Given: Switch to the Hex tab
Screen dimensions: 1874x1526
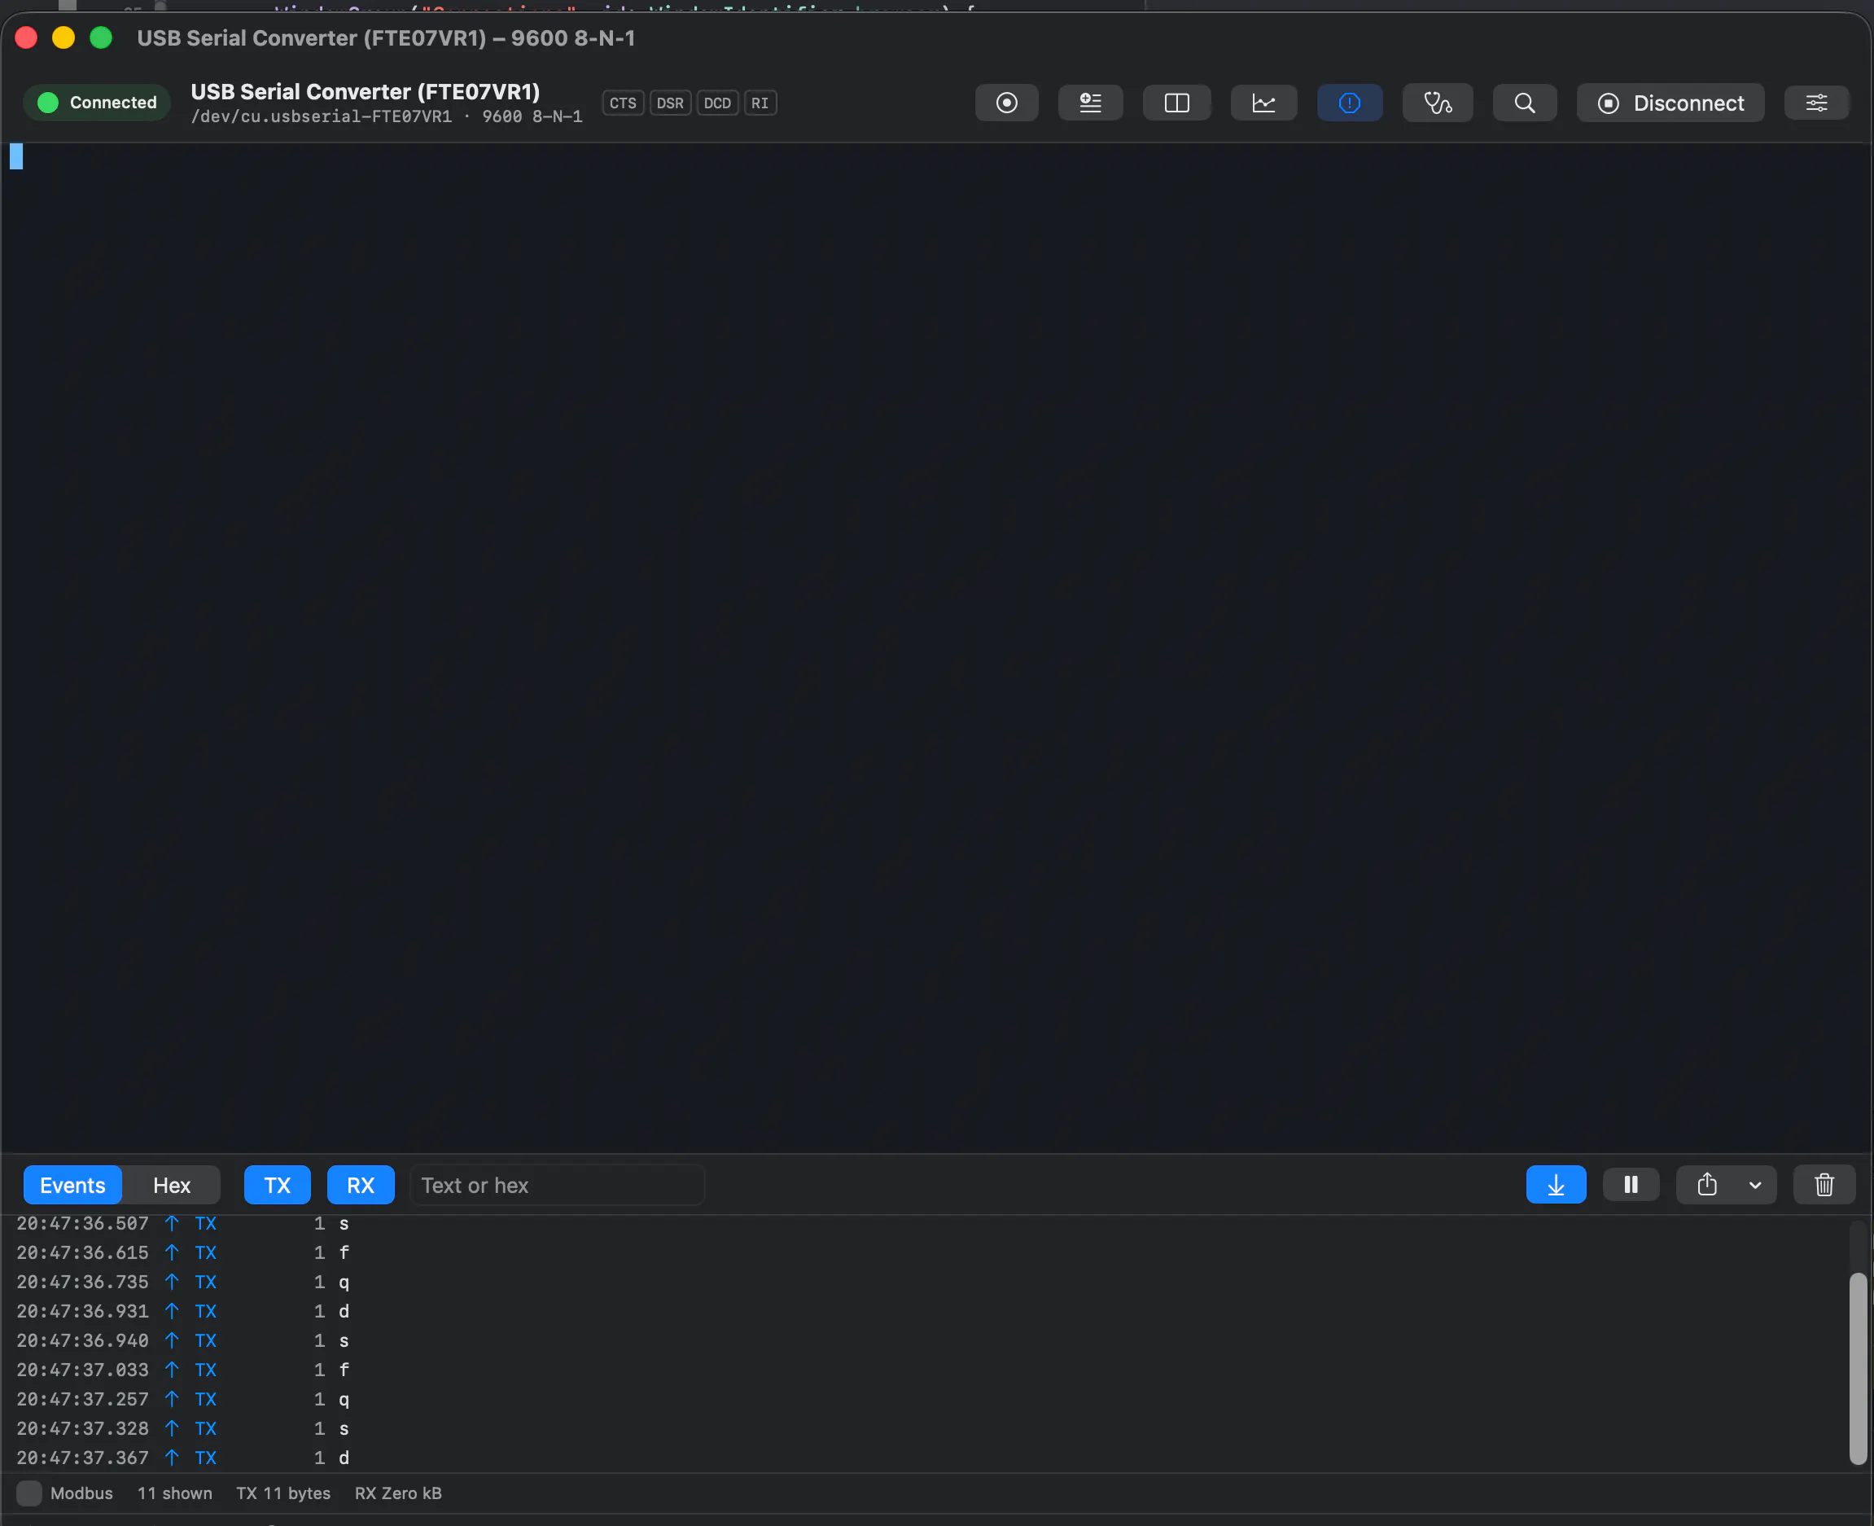Looking at the screenshot, I should 171,1185.
